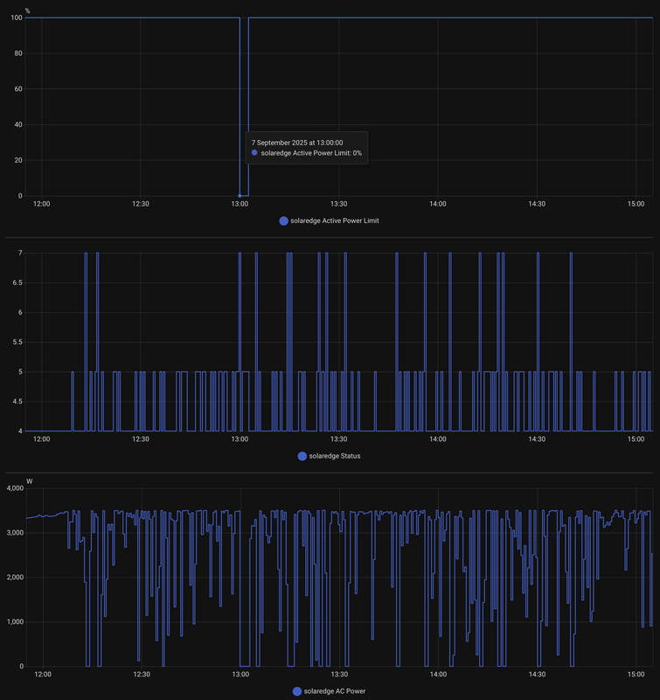This screenshot has height=700, width=660.
Task: Click the '12:30' x-axis label in the AC Power chart
Action: click(142, 674)
